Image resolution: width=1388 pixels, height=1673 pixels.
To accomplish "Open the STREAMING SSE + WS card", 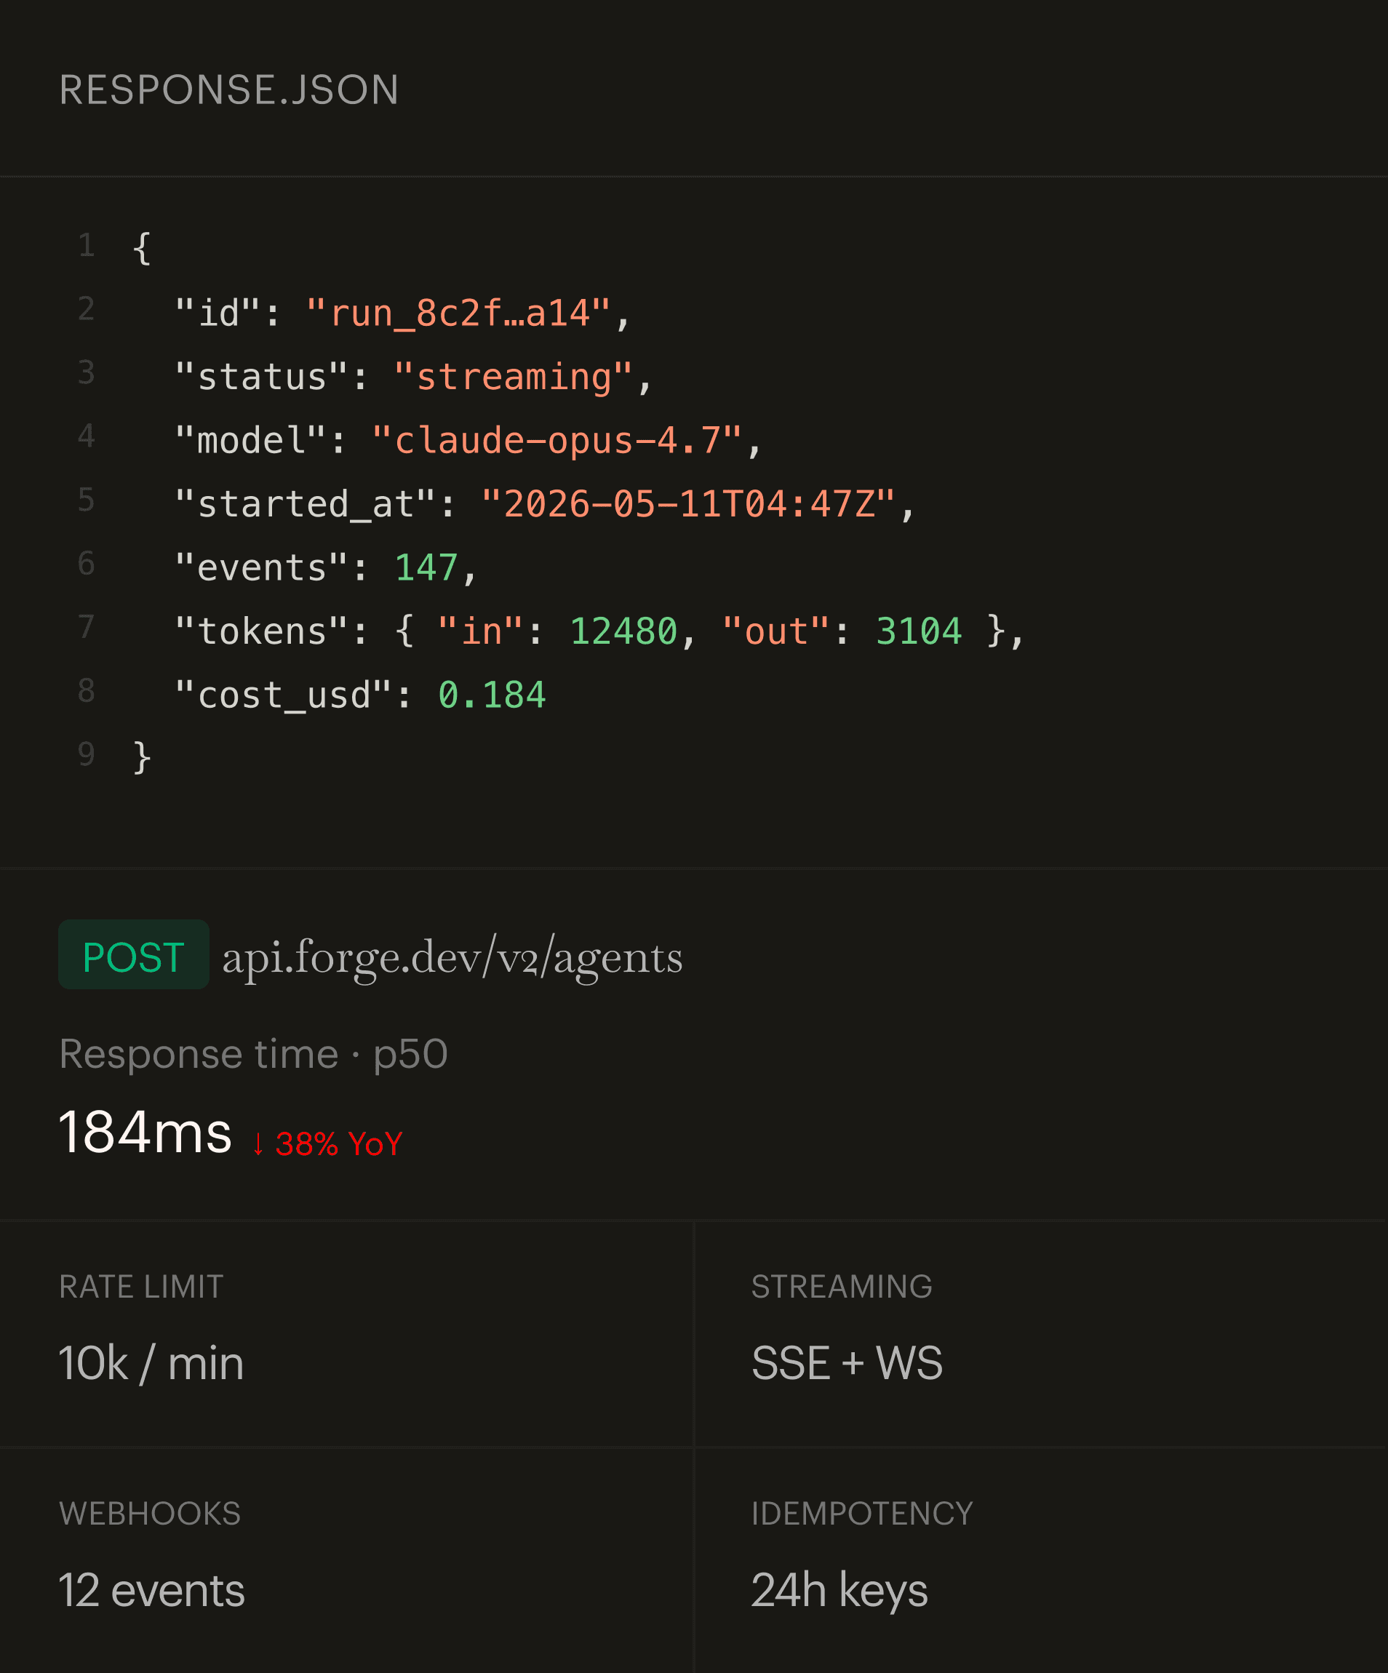I will [x=1042, y=1335].
